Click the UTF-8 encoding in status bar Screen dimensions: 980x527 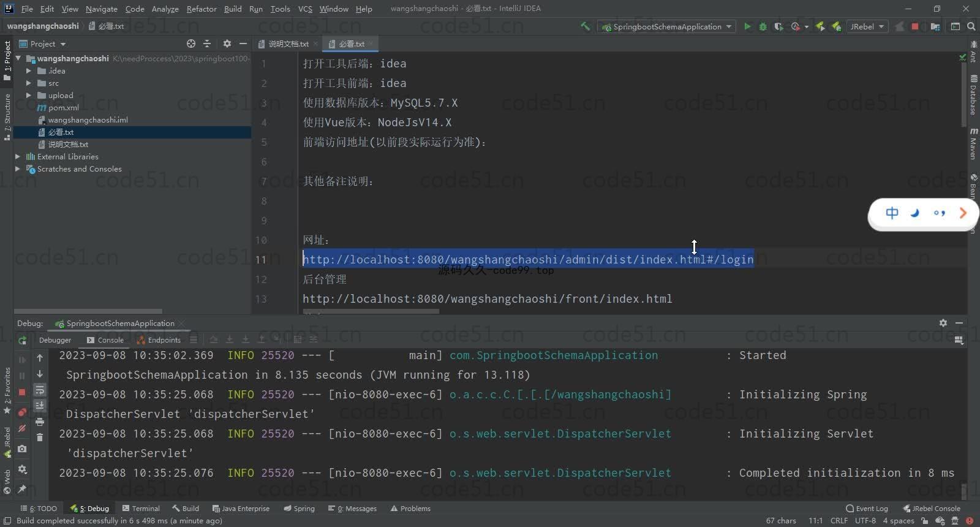click(x=865, y=520)
